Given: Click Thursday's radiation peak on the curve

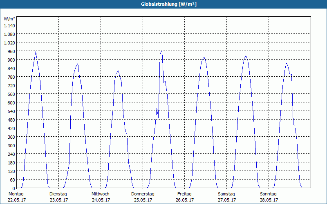Looking at the screenshot, I should click(161, 51).
